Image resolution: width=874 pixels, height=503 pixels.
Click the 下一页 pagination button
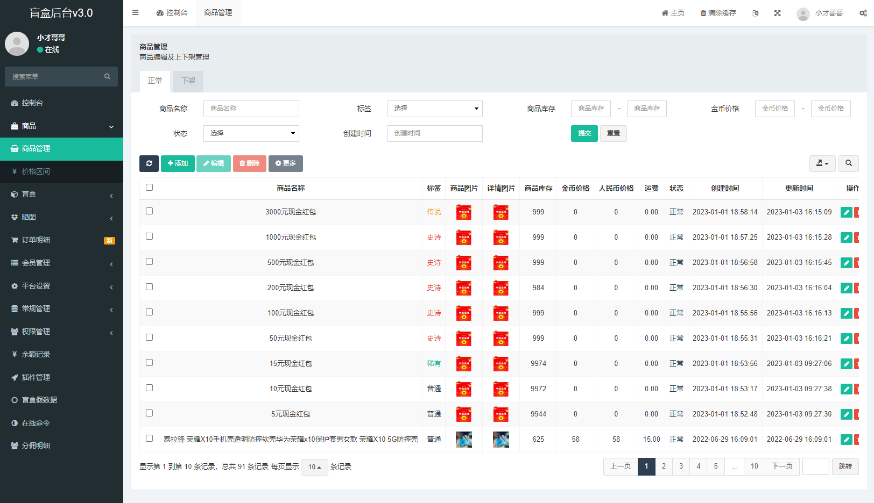pyautogui.click(x=782, y=466)
